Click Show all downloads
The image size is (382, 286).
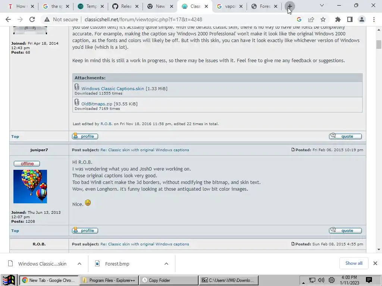[354, 263]
